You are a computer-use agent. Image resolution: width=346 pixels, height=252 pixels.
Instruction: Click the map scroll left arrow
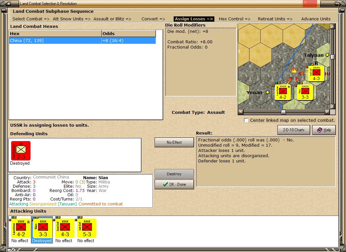[x=241, y=112]
